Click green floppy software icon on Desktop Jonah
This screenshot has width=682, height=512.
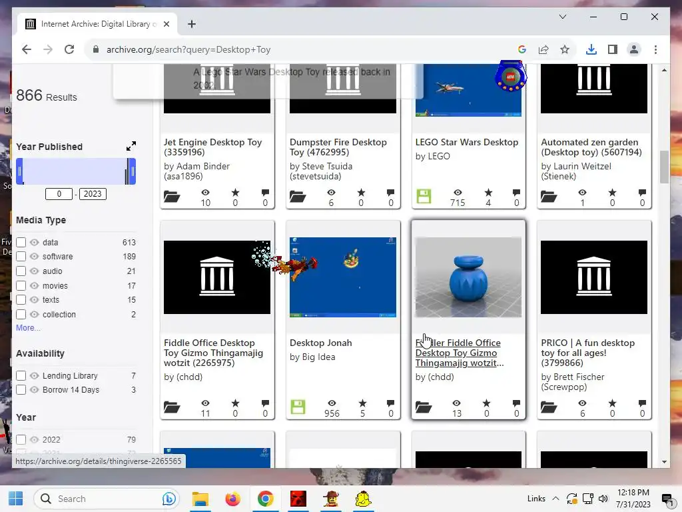tap(298, 407)
